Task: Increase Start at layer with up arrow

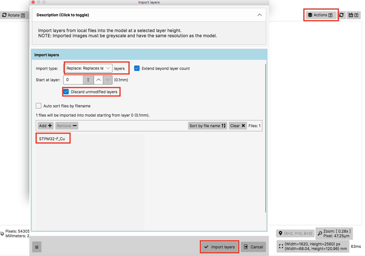Action: [99, 80]
